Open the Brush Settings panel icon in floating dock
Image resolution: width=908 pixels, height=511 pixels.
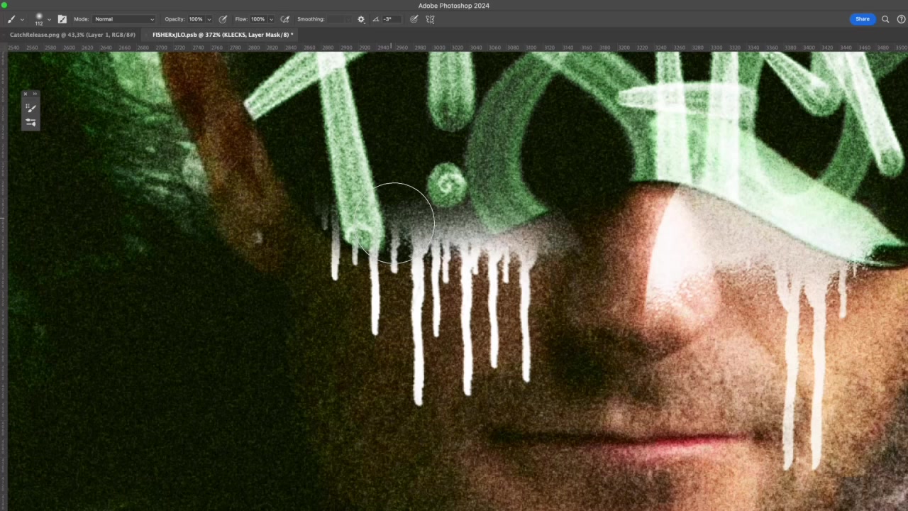[31, 122]
